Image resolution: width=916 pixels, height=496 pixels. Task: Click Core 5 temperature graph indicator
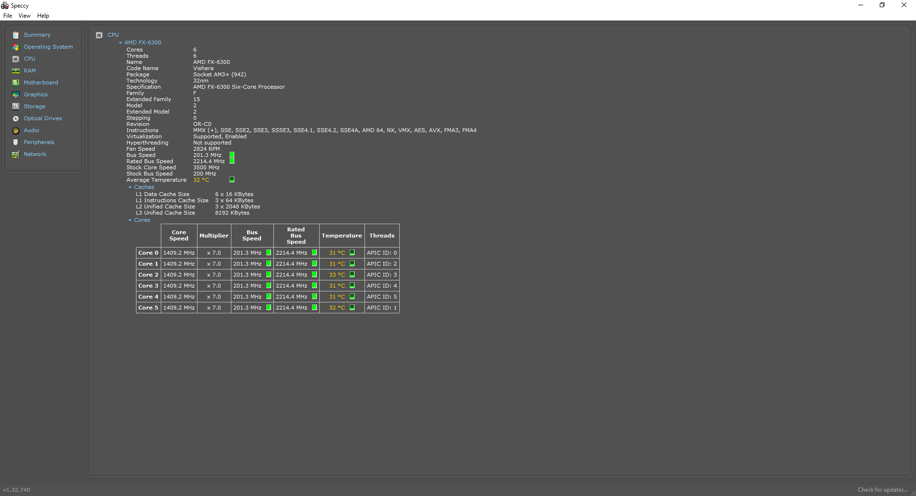[x=352, y=308]
